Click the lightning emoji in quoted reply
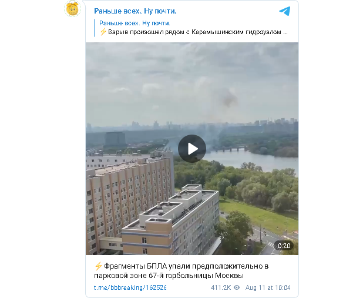 pyautogui.click(x=103, y=32)
